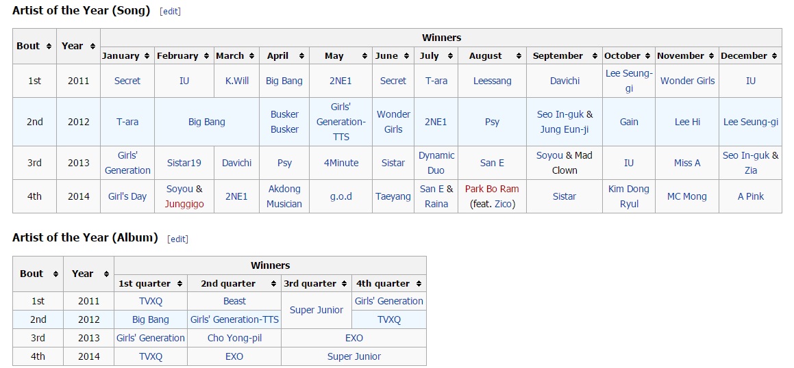This screenshot has width=794, height=368.
Task: Select the 2014 year cell in Album table
Action: coord(88,356)
